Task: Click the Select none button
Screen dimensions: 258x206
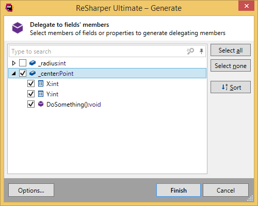Action: pyautogui.click(x=231, y=65)
